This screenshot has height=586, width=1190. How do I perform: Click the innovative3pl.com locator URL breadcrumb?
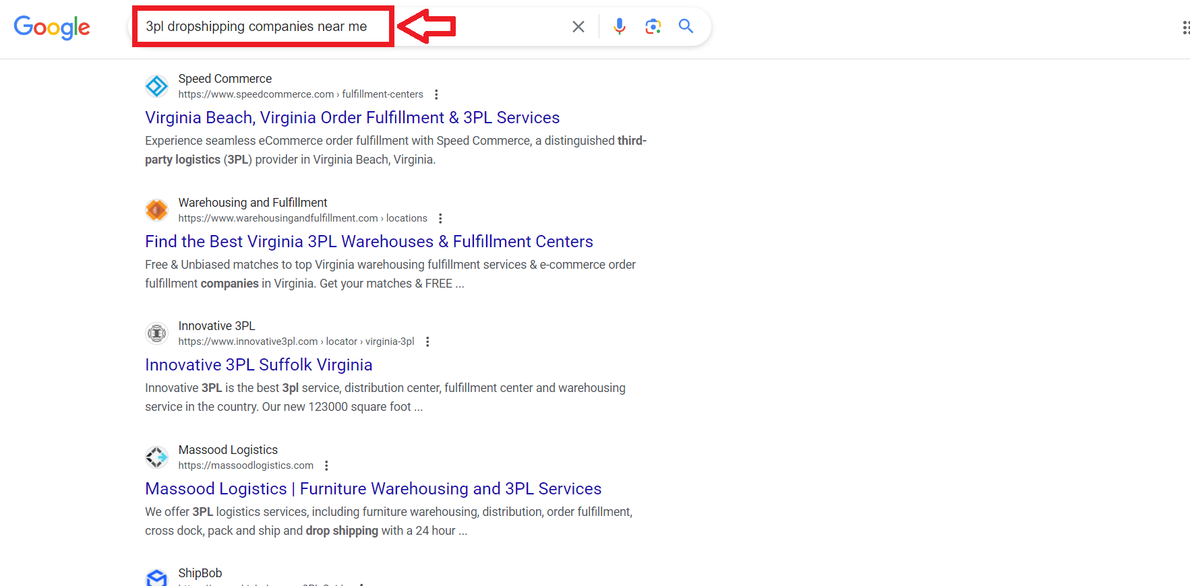coord(296,341)
